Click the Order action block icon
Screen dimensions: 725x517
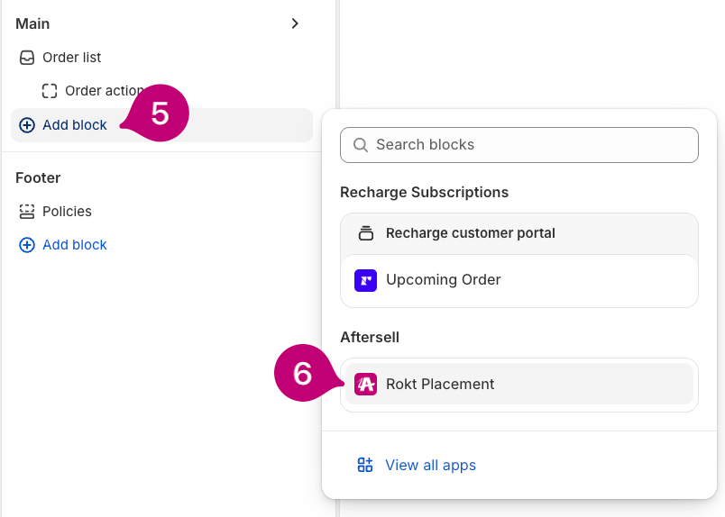click(x=50, y=91)
